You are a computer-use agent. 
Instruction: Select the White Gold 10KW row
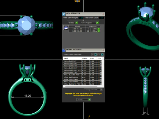[x=82, y=79]
